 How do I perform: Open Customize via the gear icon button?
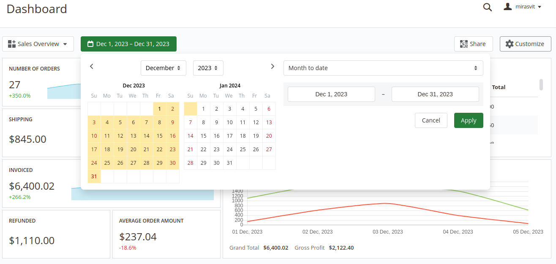[x=510, y=44]
